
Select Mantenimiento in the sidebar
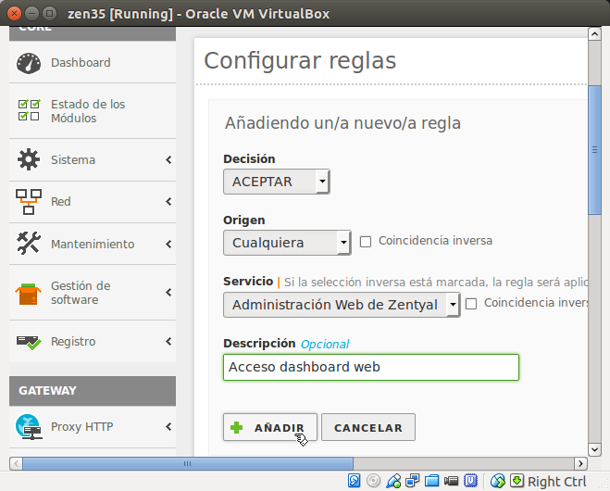point(93,245)
